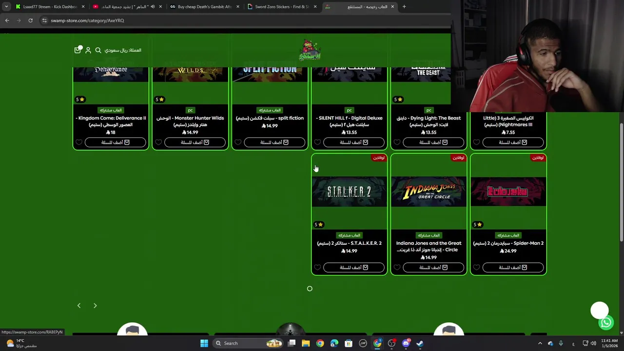Add Little Nightmares III to cart
The height and width of the screenshot is (351, 624).
pos(512,142)
